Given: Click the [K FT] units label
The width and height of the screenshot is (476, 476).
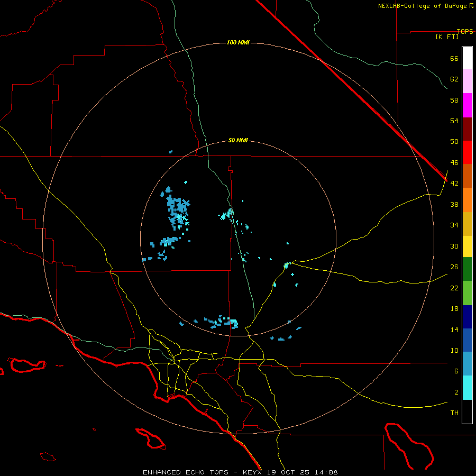Looking at the screenshot, I should click(x=447, y=36).
